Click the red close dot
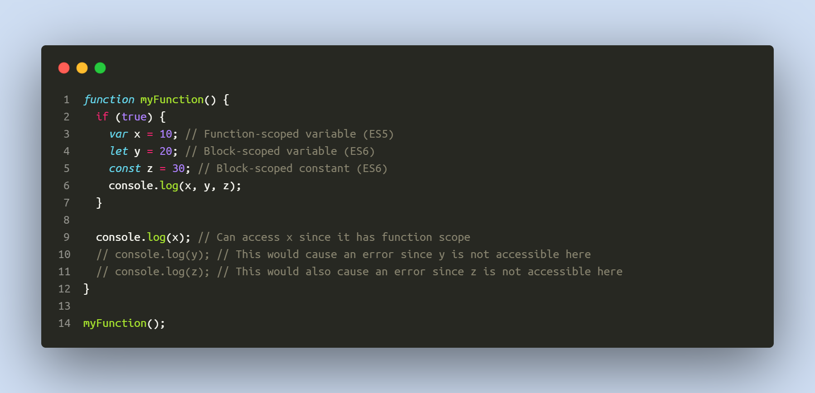815x393 pixels. (x=64, y=68)
